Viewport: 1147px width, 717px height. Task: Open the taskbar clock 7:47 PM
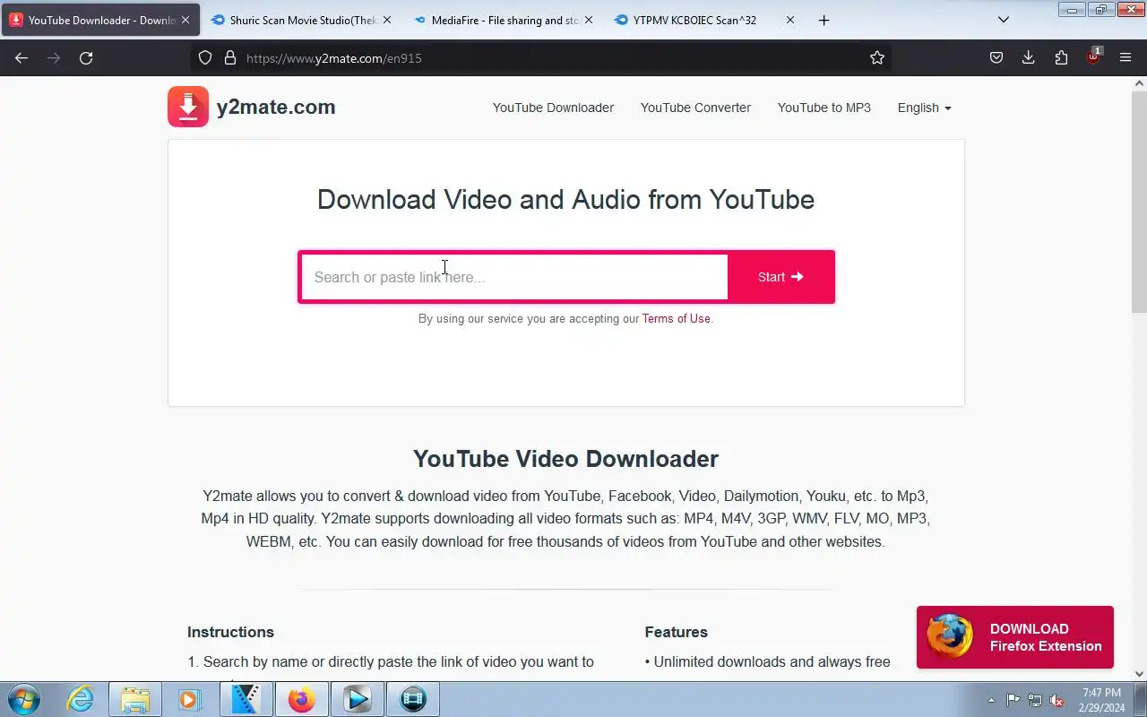pyautogui.click(x=1101, y=700)
